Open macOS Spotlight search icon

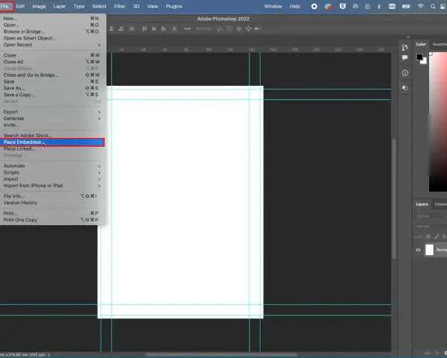tap(433, 6)
